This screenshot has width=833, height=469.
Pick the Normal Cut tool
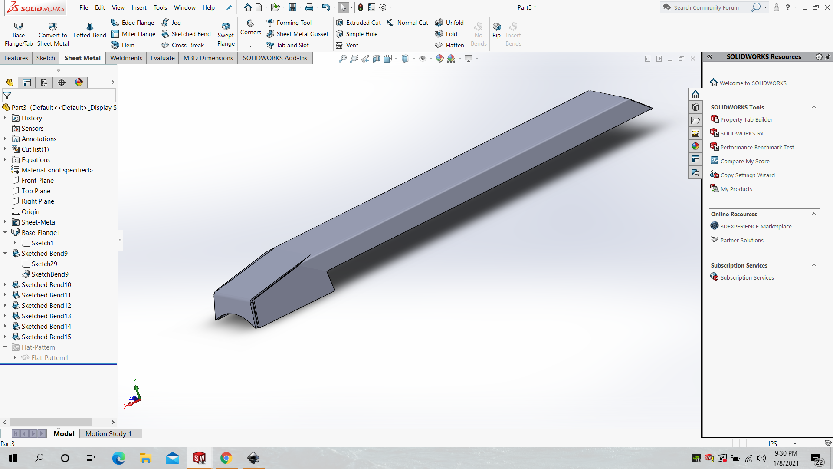tap(407, 23)
